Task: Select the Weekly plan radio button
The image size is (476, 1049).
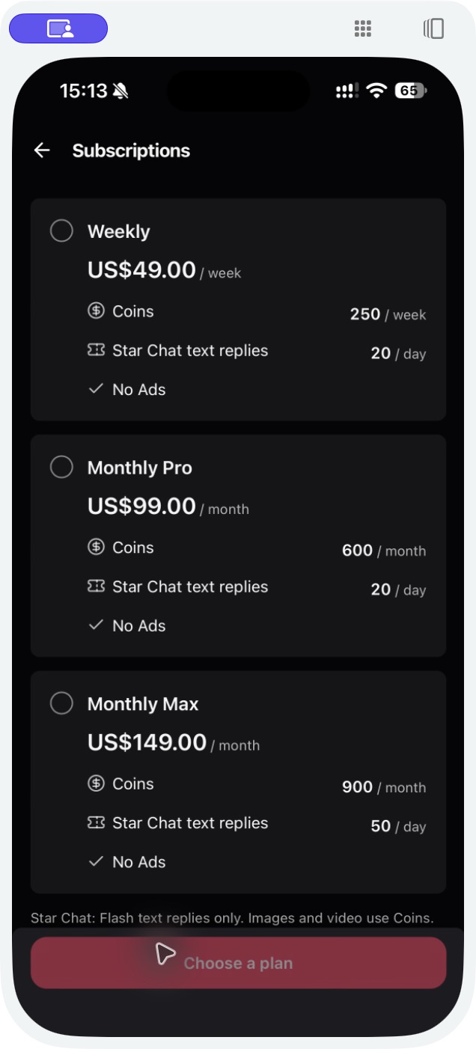Action: click(61, 231)
